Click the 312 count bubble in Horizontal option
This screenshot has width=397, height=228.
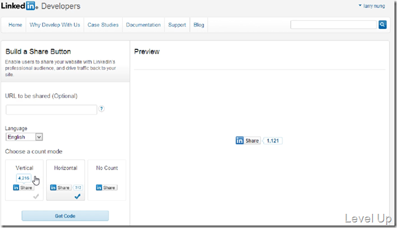click(x=78, y=187)
